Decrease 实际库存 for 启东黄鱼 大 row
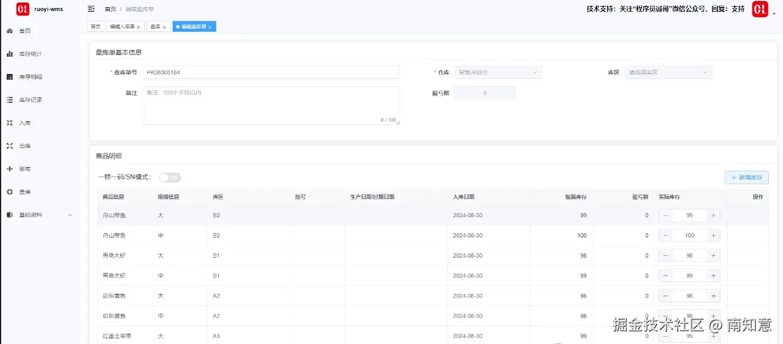The width and height of the screenshot is (783, 344). tap(666, 296)
